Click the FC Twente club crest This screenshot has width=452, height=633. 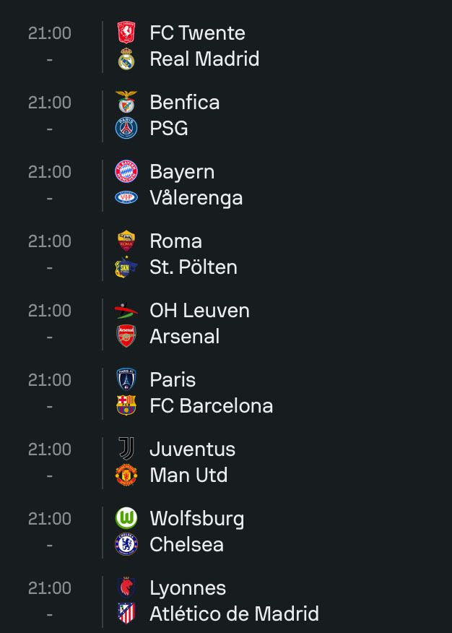click(126, 33)
